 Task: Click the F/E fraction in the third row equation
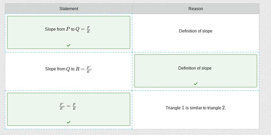[x=74, y=106]
